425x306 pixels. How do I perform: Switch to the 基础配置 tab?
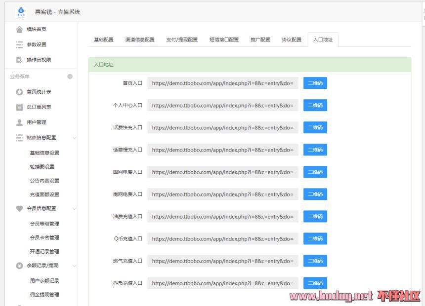[x=104, y=40]
